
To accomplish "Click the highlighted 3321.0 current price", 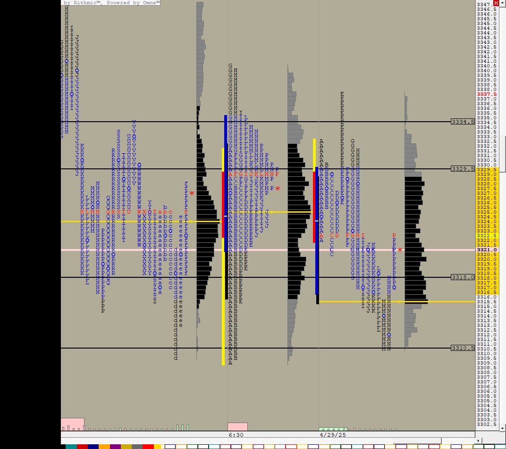I will pos(487,249).
